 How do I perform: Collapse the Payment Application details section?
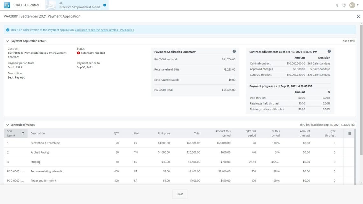tap(7, 41)
